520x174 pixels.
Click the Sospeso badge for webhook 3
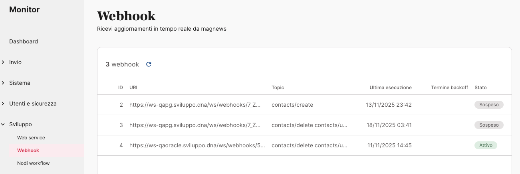tap(489, 125)
